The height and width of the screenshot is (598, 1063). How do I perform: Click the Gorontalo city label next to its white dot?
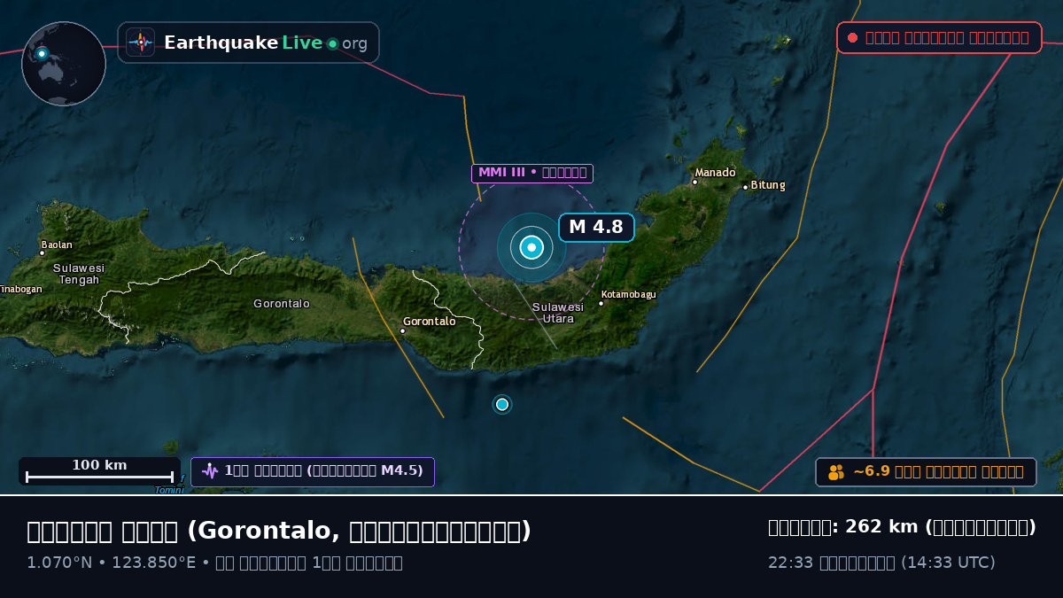pyautogui.click(x=430, y=322)
